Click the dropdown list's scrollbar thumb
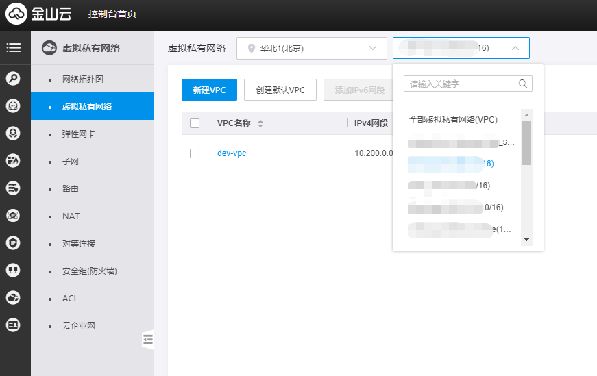The height and width of the screenshot is (376, 597). 526,142
